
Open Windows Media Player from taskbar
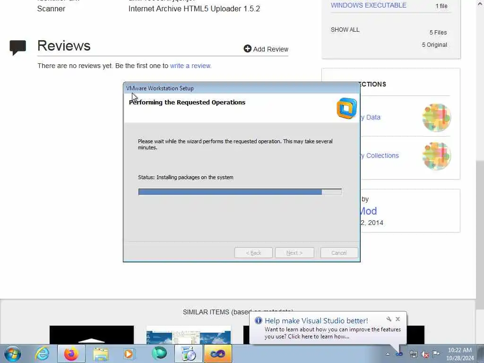point(129,354)
